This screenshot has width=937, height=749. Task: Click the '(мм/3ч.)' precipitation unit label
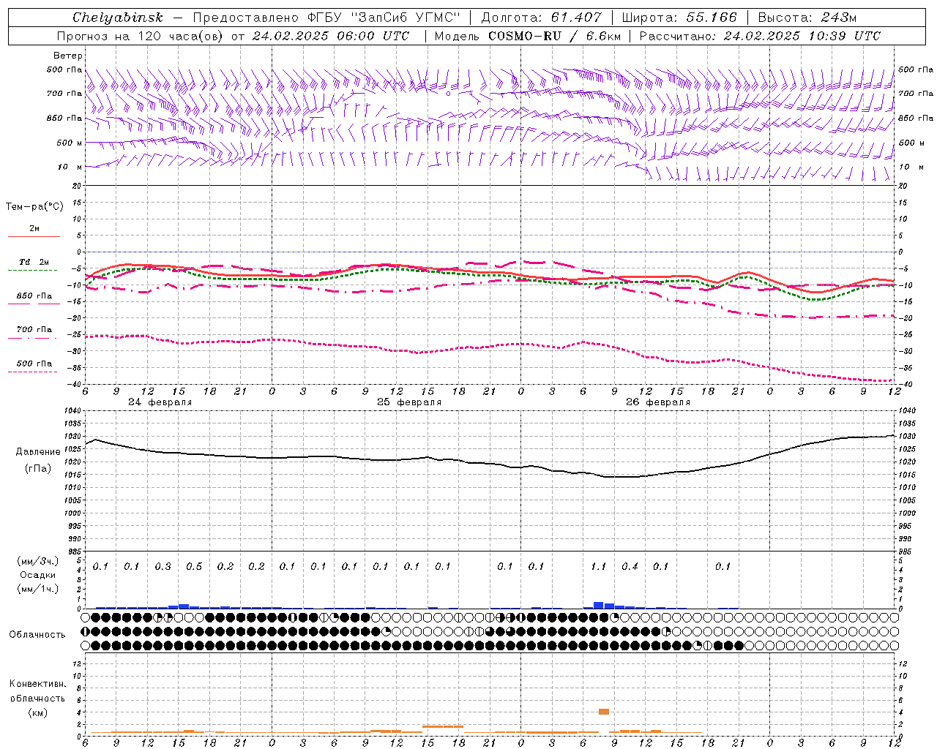[38, 561]
